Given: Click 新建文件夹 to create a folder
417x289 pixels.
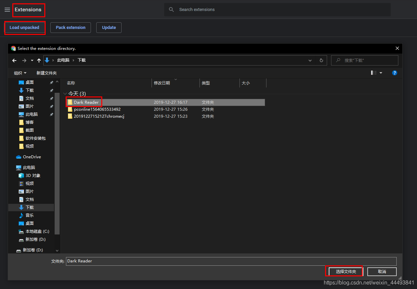Looking at the screenshot, I should (47, 73).
